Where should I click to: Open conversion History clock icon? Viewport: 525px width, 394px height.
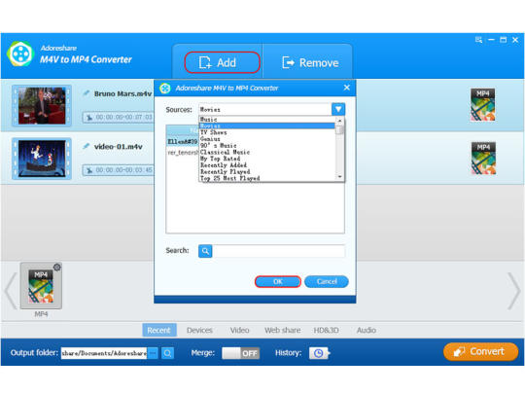tap(319, 353)
